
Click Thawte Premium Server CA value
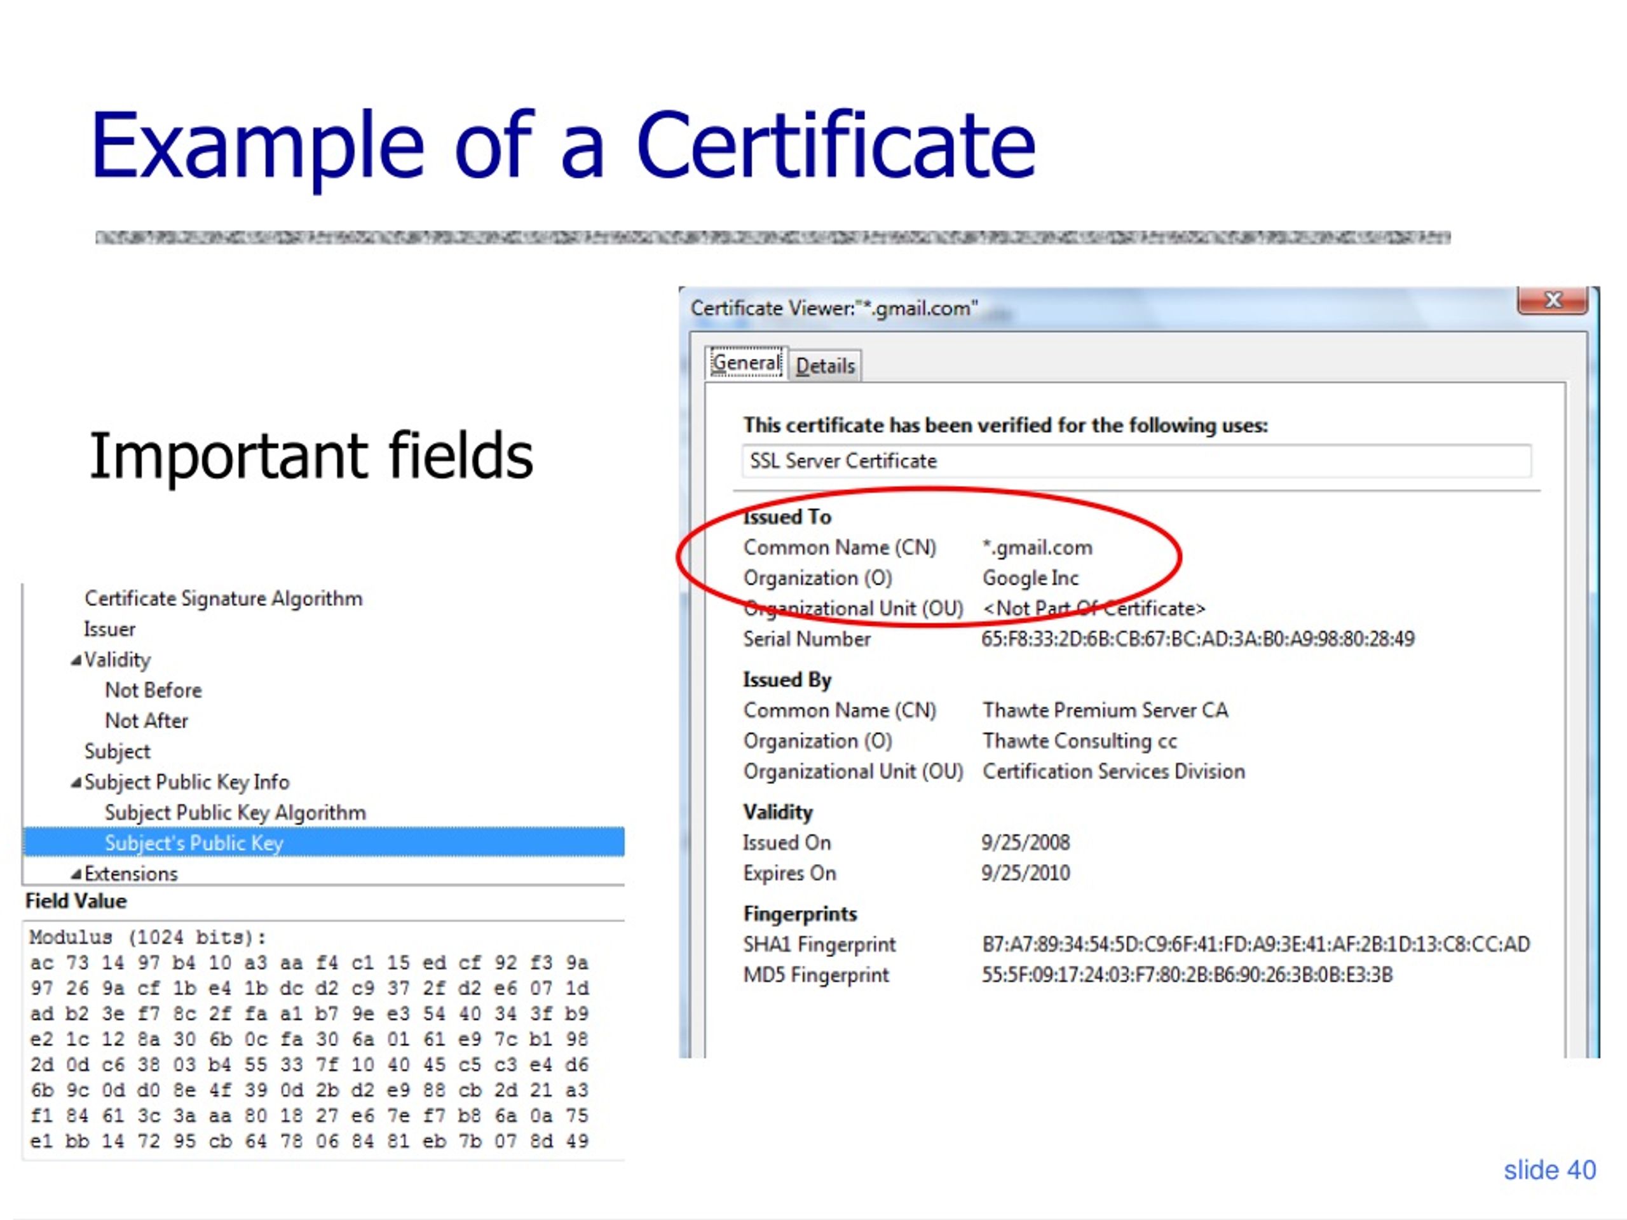[x=1105, y=710]
